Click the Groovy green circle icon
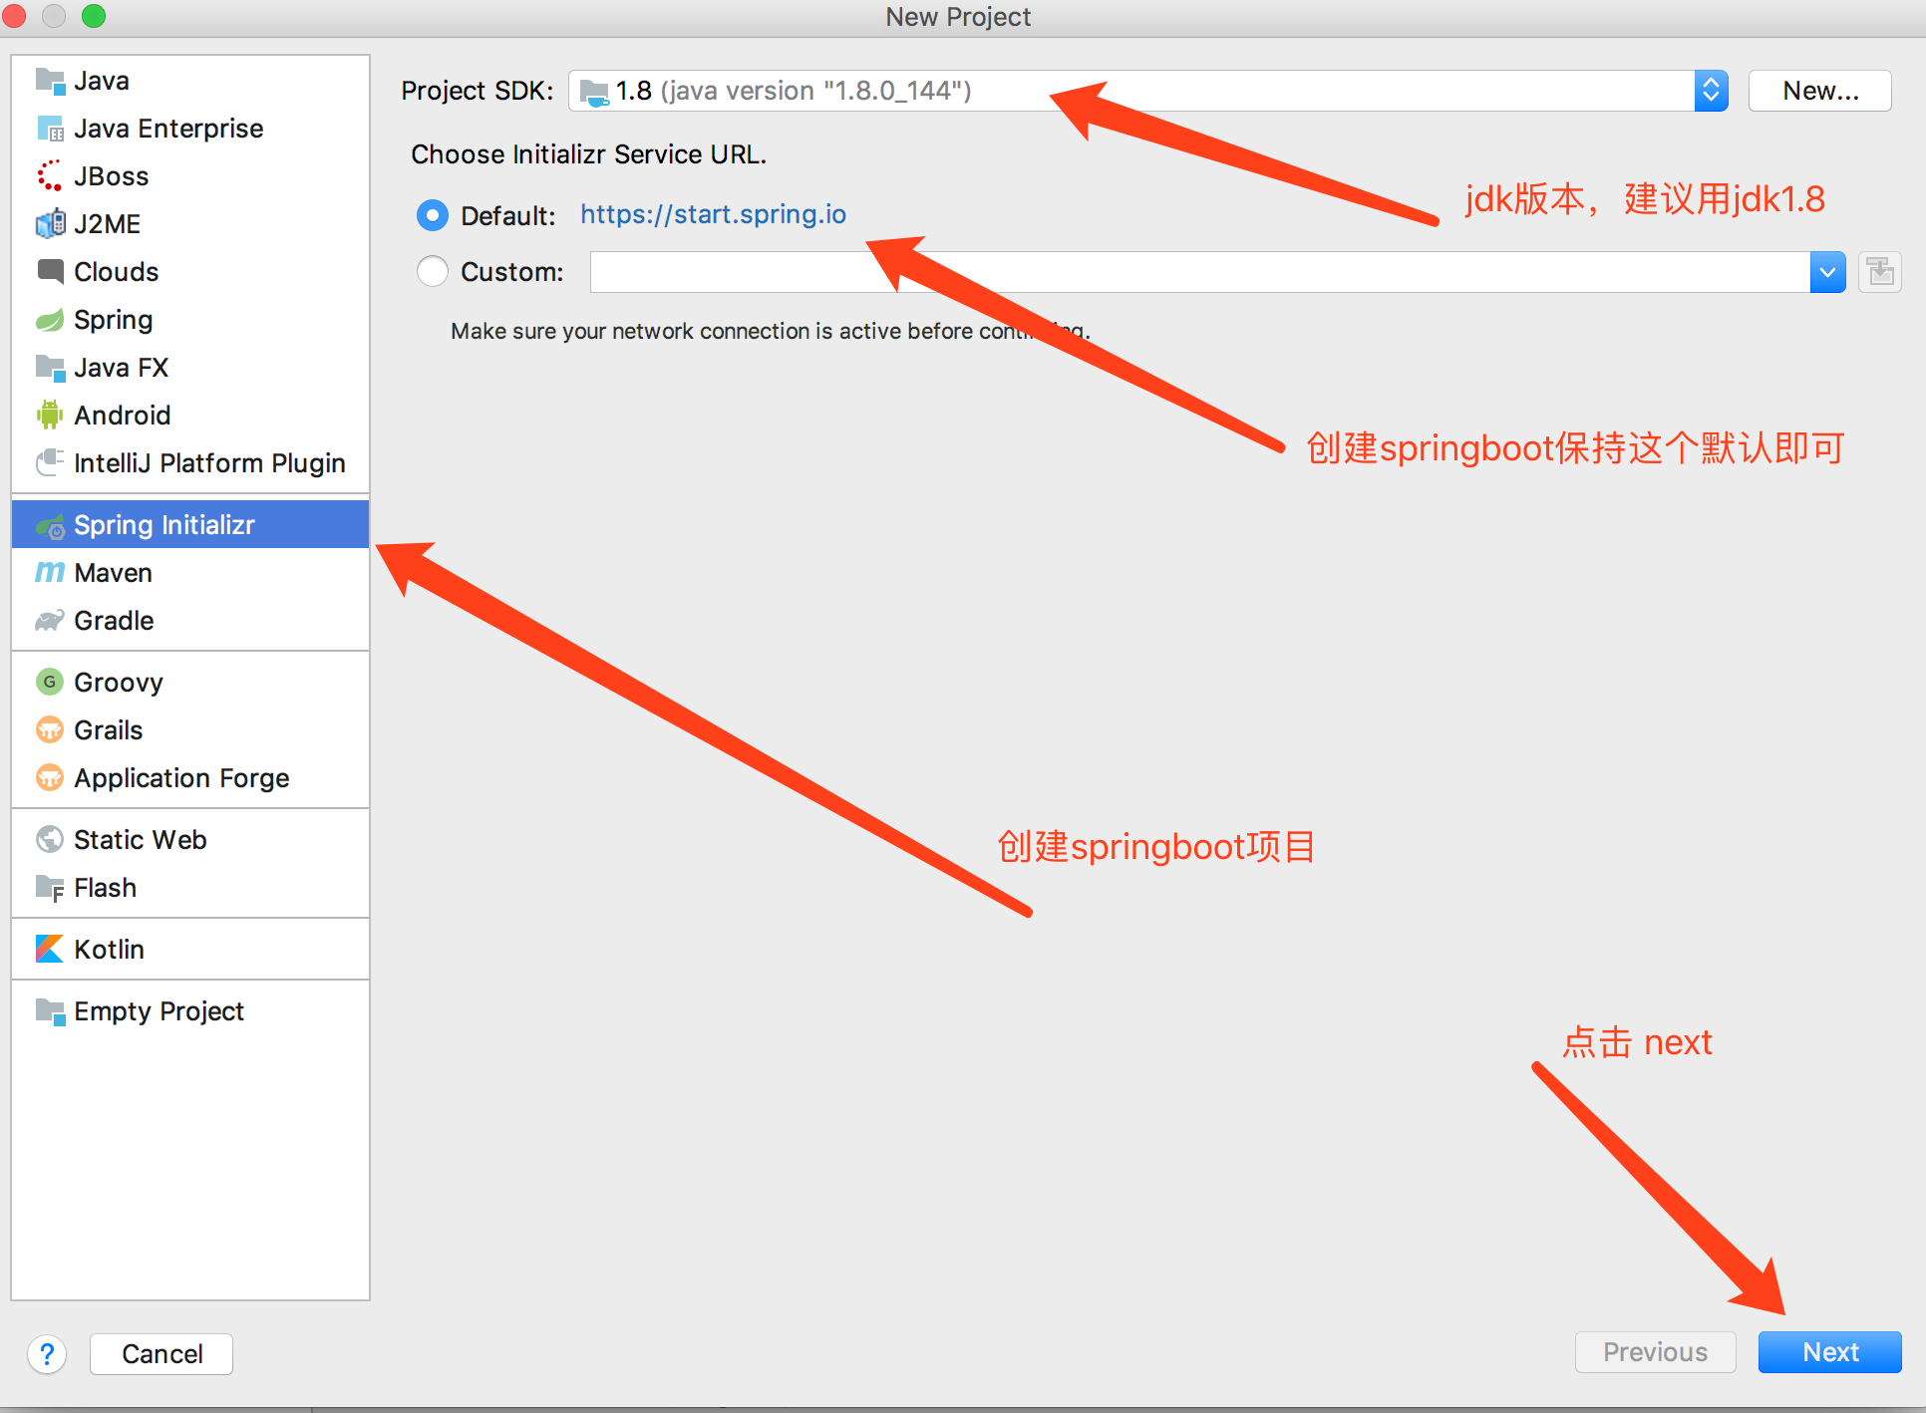The height and width of the screenshot is (1413, 1926). pyautogui.click(x=49, y=683)
